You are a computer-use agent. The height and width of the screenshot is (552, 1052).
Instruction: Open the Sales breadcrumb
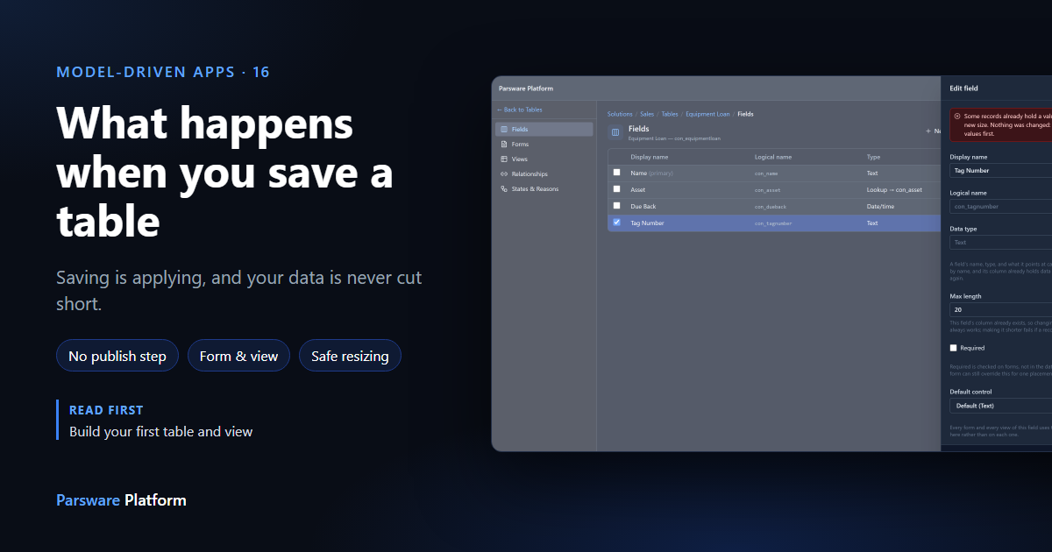[x=647, y=114]
